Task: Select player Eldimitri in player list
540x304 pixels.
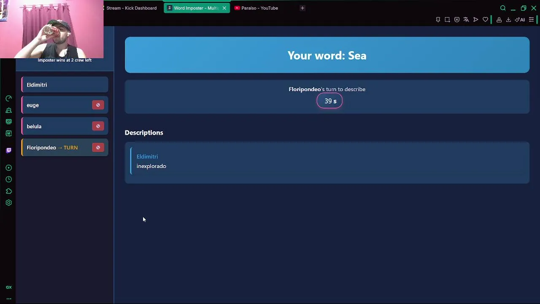Action: click(65, 85)
